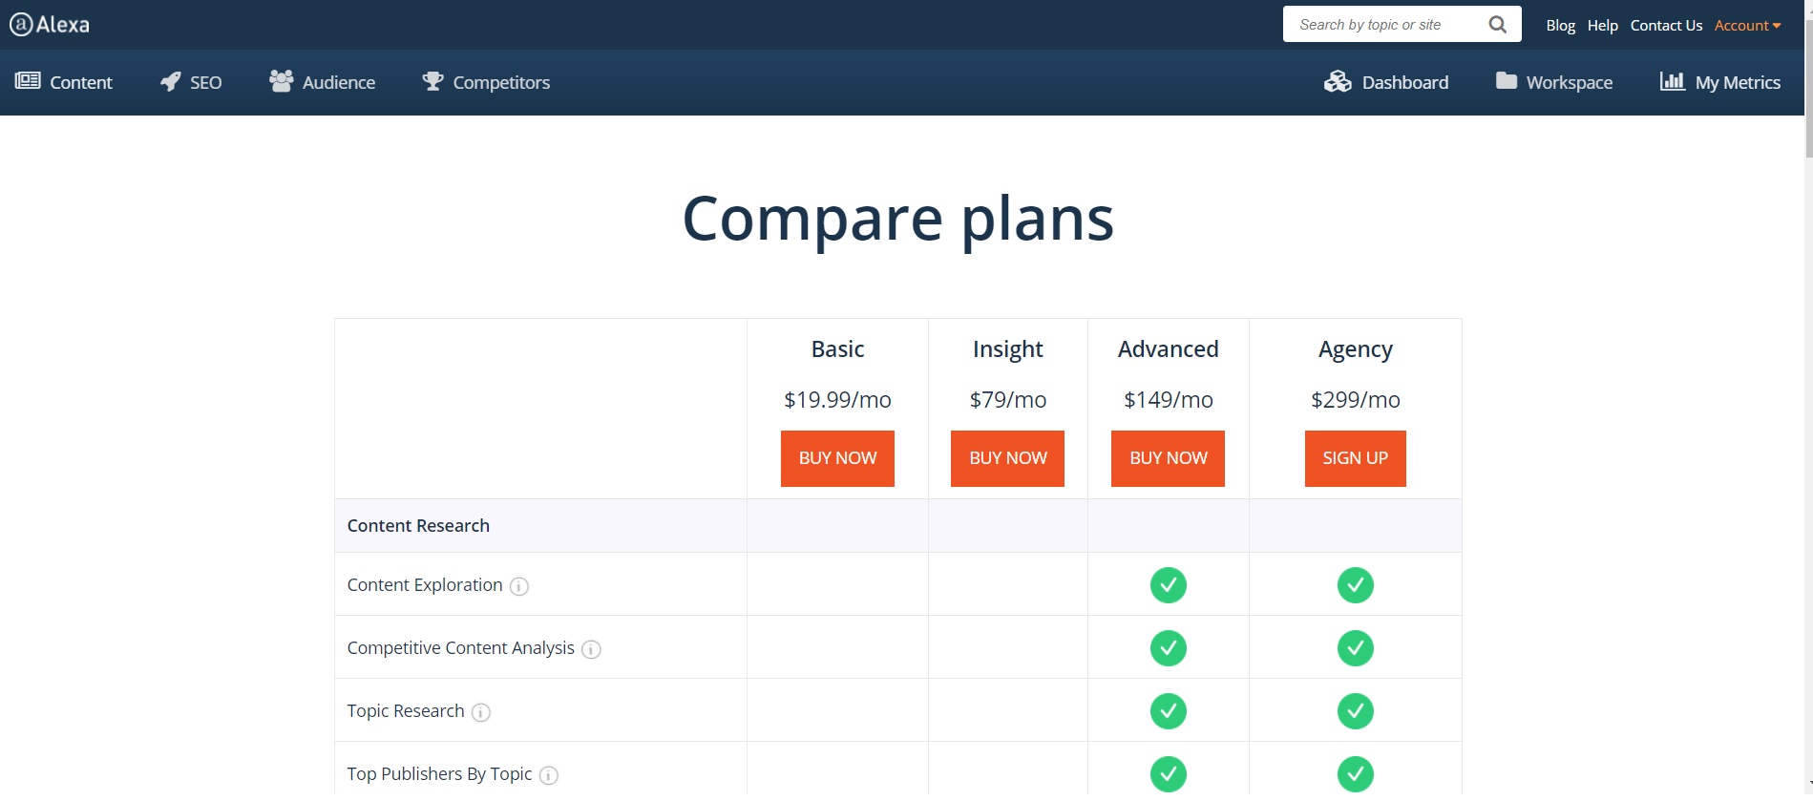Click Agency checkmark for Top Publishers By Topic
Image resolution: width=1813 pixels, height=801 pixels.
1356,774
